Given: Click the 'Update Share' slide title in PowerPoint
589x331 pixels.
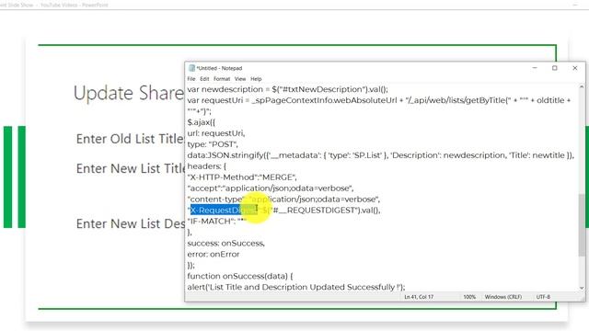Looking at the screenshot, I should point(129,93).
